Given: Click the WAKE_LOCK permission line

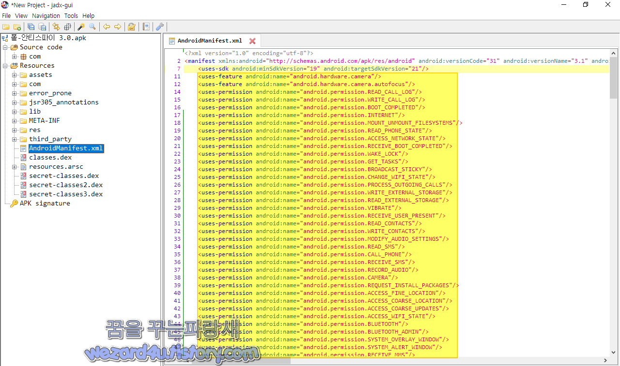Looking at the screenshot, I should click(x=303, y=154).
